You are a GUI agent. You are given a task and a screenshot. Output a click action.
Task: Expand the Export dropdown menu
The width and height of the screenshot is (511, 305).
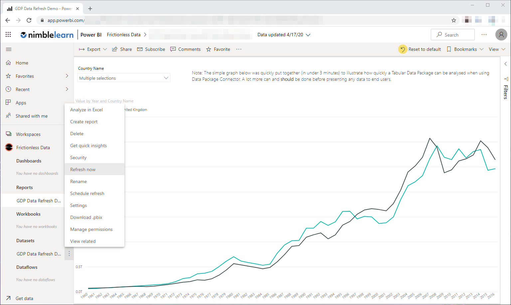pos(105,49)
